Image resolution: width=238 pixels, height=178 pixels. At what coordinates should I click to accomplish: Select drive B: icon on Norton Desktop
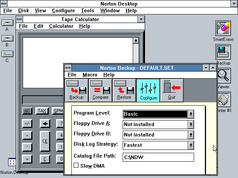(x=7, y=39)
